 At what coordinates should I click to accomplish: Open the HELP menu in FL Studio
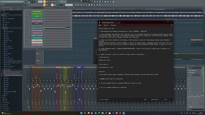[x=22, y=2]
